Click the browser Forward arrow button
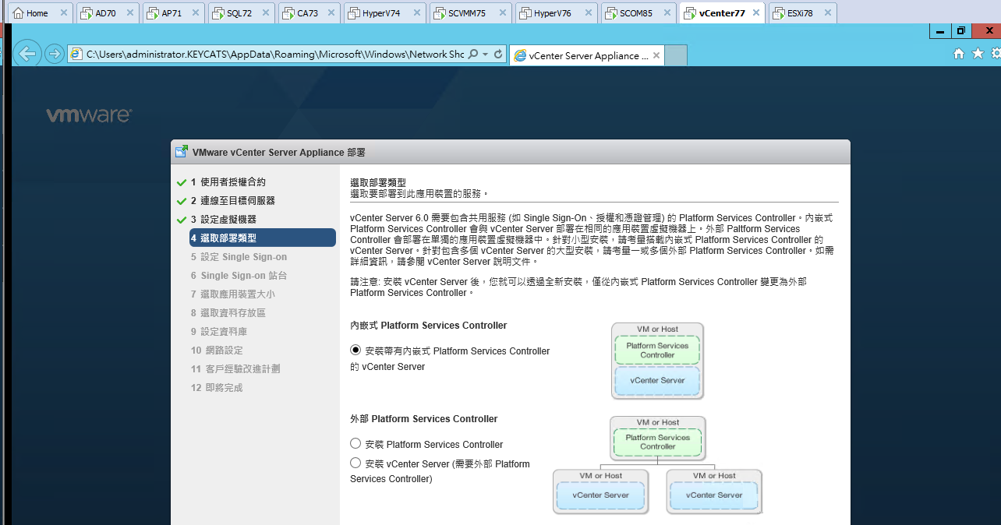The image size is (1001, 525). (x=55, y=54)
